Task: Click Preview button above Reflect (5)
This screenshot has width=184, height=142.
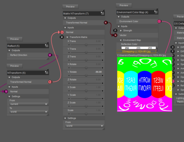Action: [x=14, y=39]
